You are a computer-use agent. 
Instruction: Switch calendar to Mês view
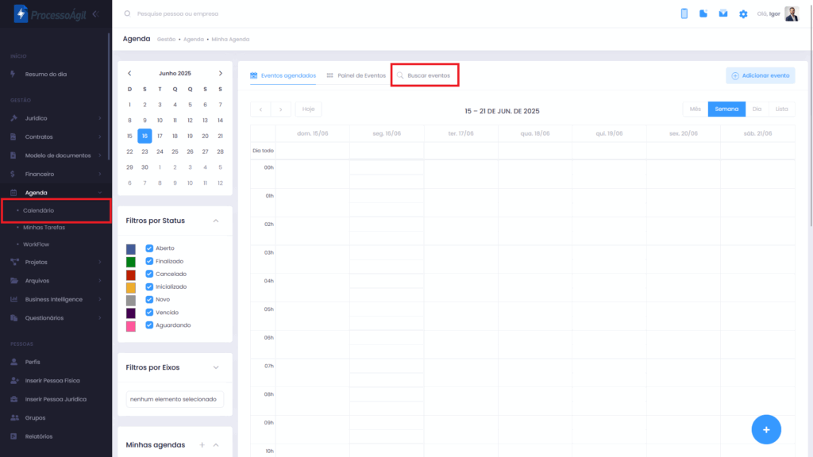pos(695,109)
